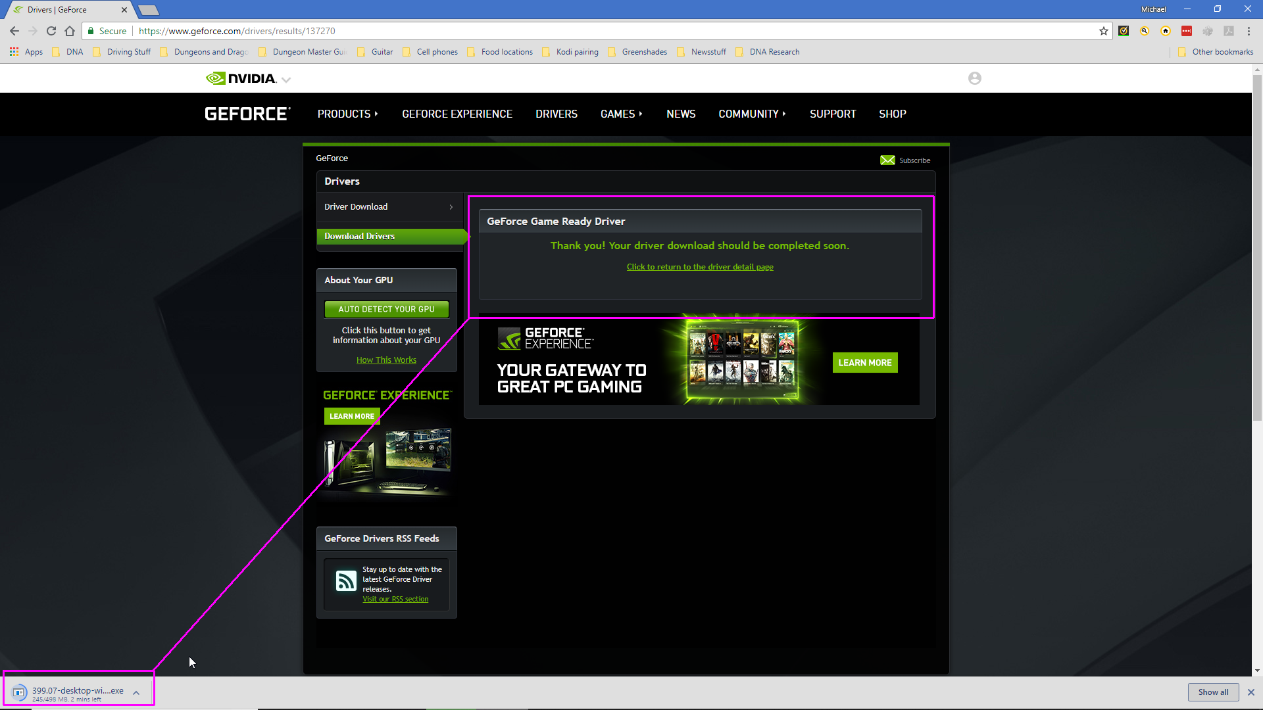Expand the Products menu
The width and height of the screenshot is (1263, 710).
pyautogui.click(x=347, y=114)
